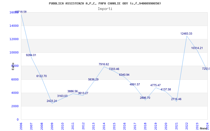This screenshot has height=131, width=210.
Task: Click the 6340.94 data label
Action: (x=124, y=75)
